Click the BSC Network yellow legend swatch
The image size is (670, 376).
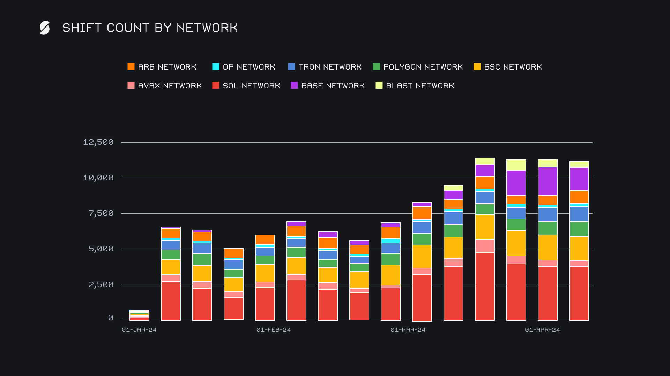pyautogui.click(x=477, y=66)
